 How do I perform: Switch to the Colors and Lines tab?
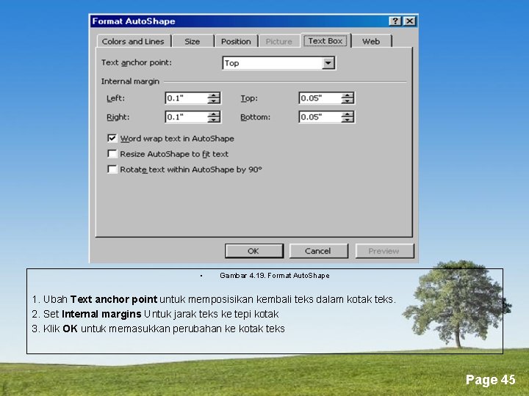coord(133,41)
